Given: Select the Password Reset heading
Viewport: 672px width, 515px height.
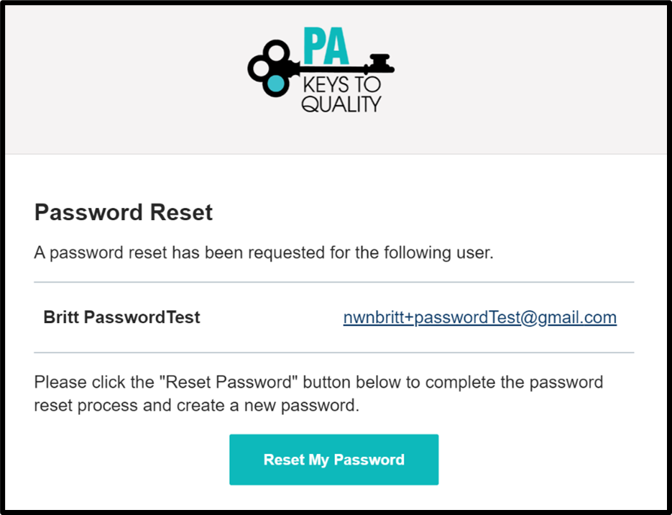Looking at the screenshot, I should (124, 212).
